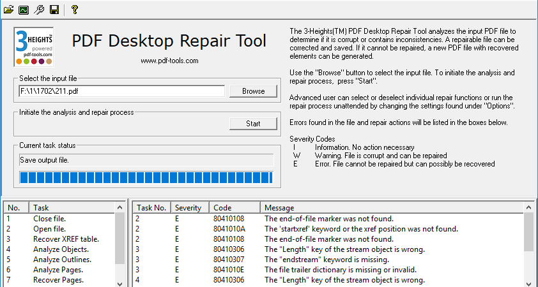Sort by the Severity column header
538x287 pixels.
pyautogui.click(x=190, y=208)
